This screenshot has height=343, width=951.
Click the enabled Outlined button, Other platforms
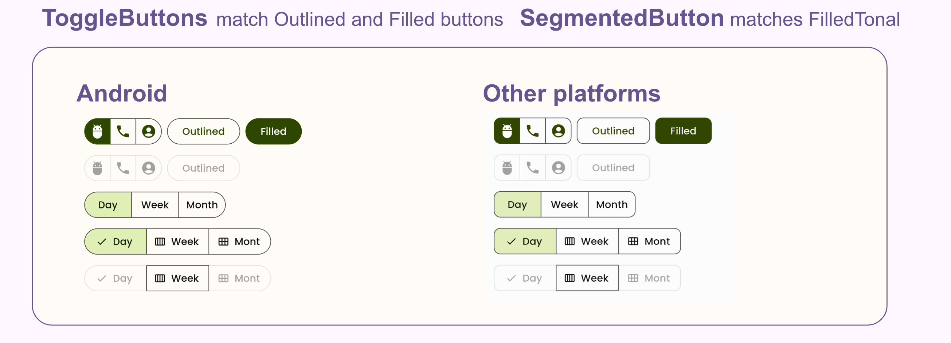613,131
